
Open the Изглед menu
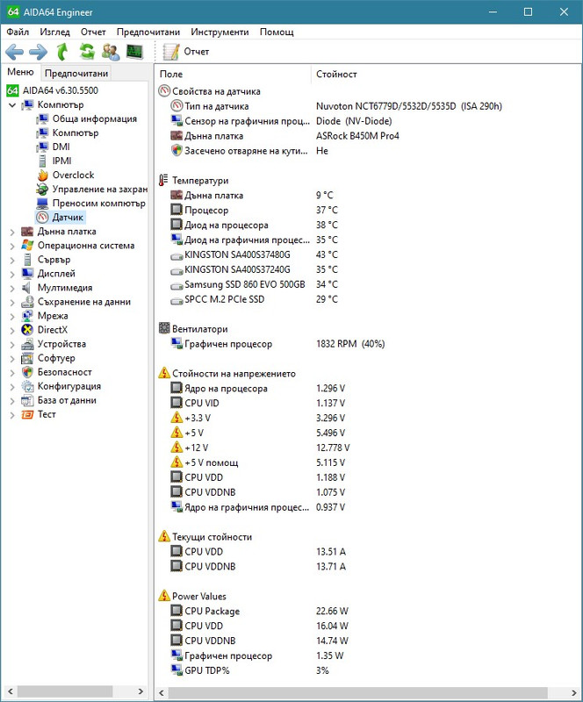(x=54, y=32)
